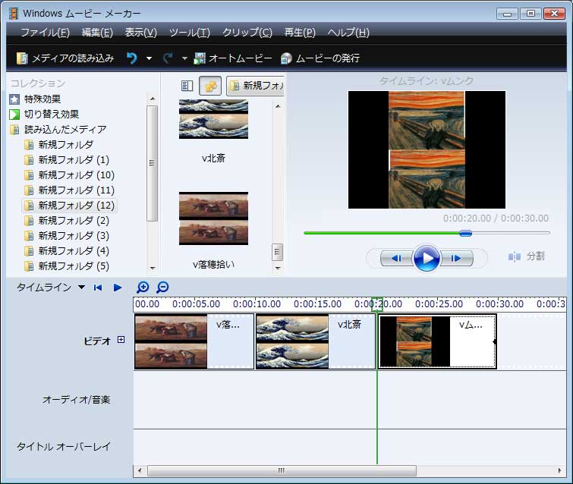The height and width of the screenshot is (484, 573).
Task: Open the folder location dropdown (新規フォルダ)
Action: (255, 86)
